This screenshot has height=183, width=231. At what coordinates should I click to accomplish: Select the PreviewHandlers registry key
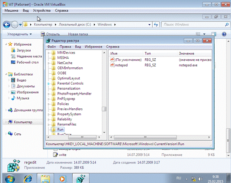coord(70,109)
